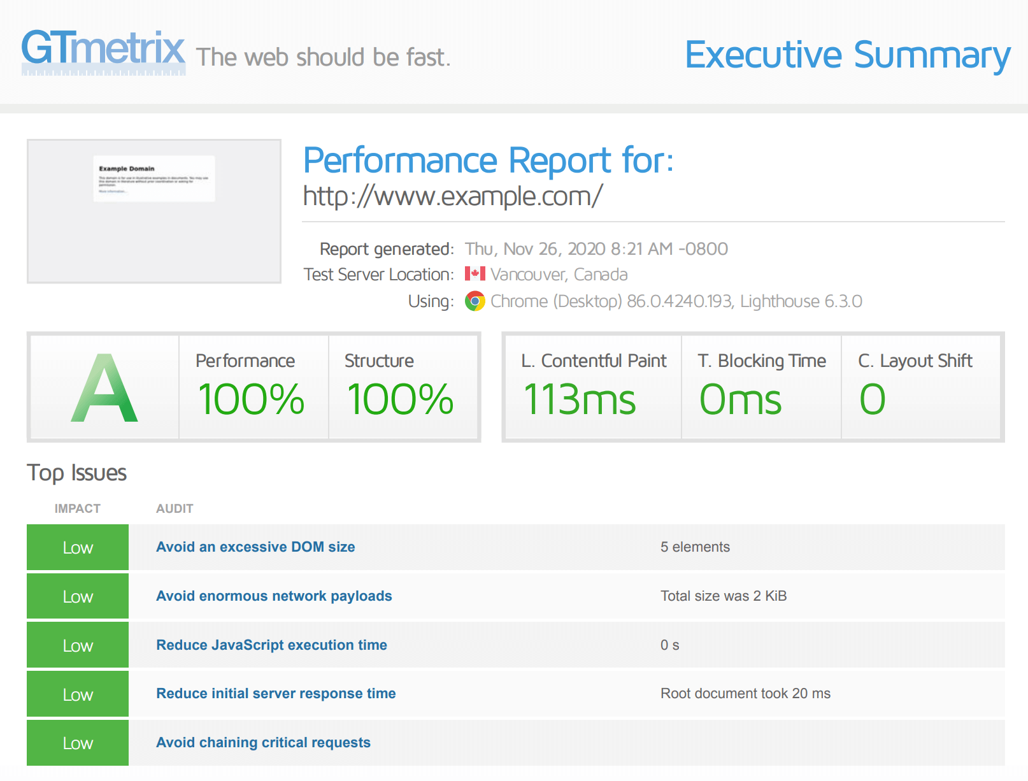Click the Low impact badge for network payloads
Screen dimensions: 1028x781
coord(78,597)
